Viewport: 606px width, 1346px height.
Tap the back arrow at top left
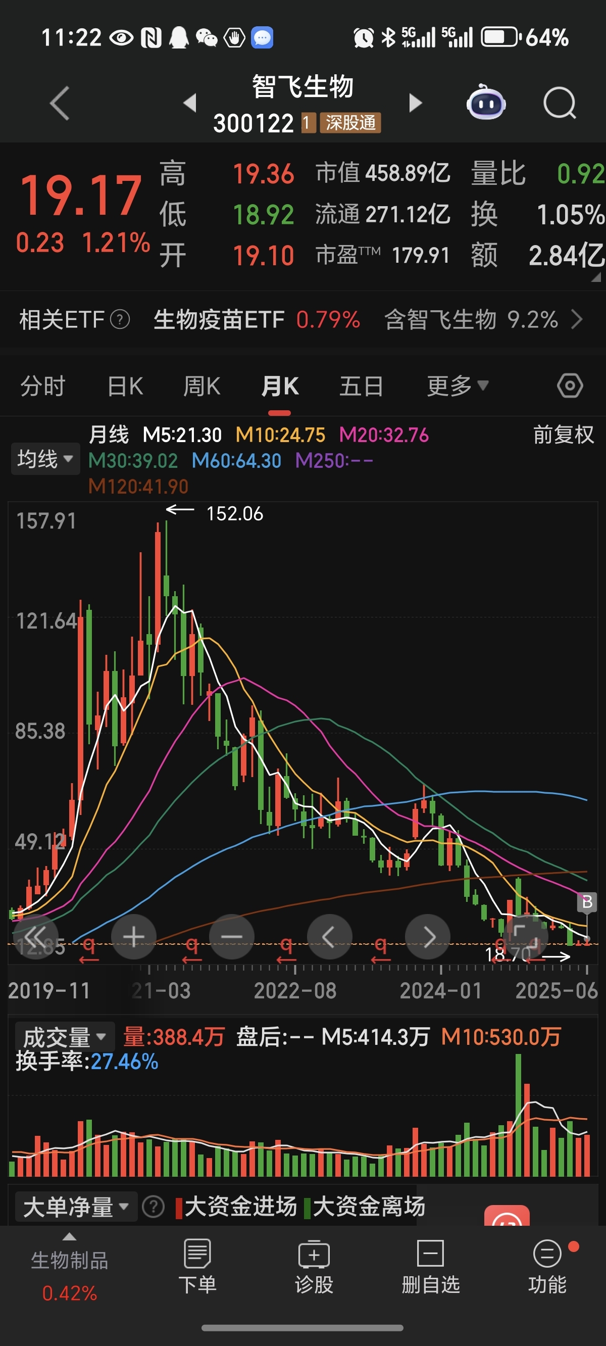pyautogui.click(x=60, y=103)
